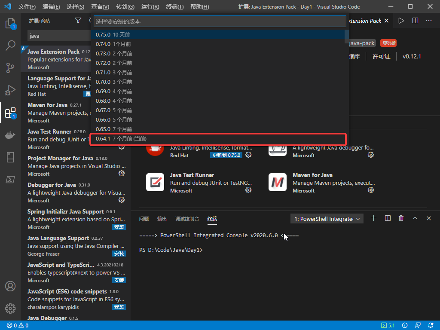Close the terminal panel
This screenshot has height=330, width=440.
pyautogui.click(x=429, y=218)
